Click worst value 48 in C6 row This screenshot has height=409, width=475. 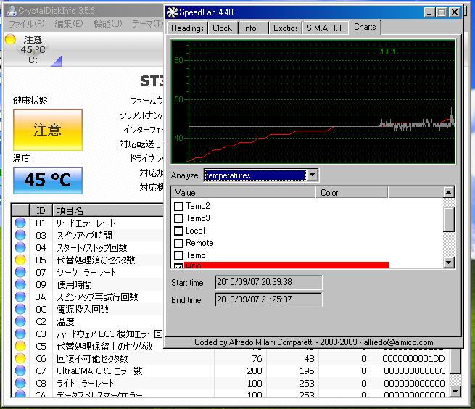tap(309, 359)
